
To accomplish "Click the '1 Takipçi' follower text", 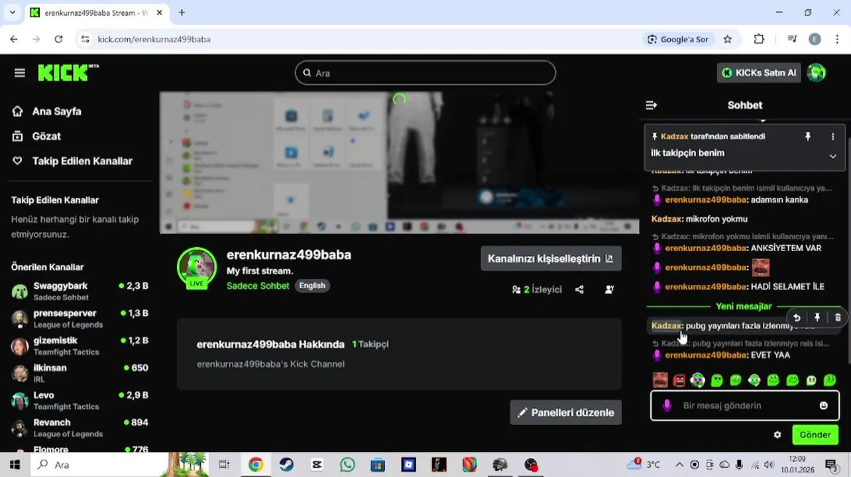I will [370, 344].
